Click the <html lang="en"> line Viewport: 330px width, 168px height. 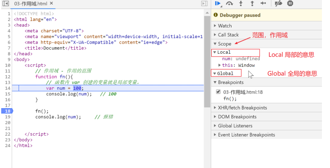(x=36, y=19)
